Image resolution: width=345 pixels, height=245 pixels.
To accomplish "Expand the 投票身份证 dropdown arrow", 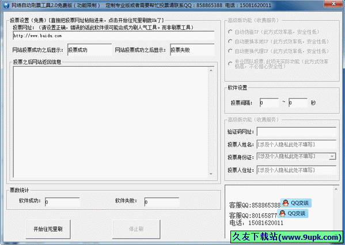I will point(332,156).
